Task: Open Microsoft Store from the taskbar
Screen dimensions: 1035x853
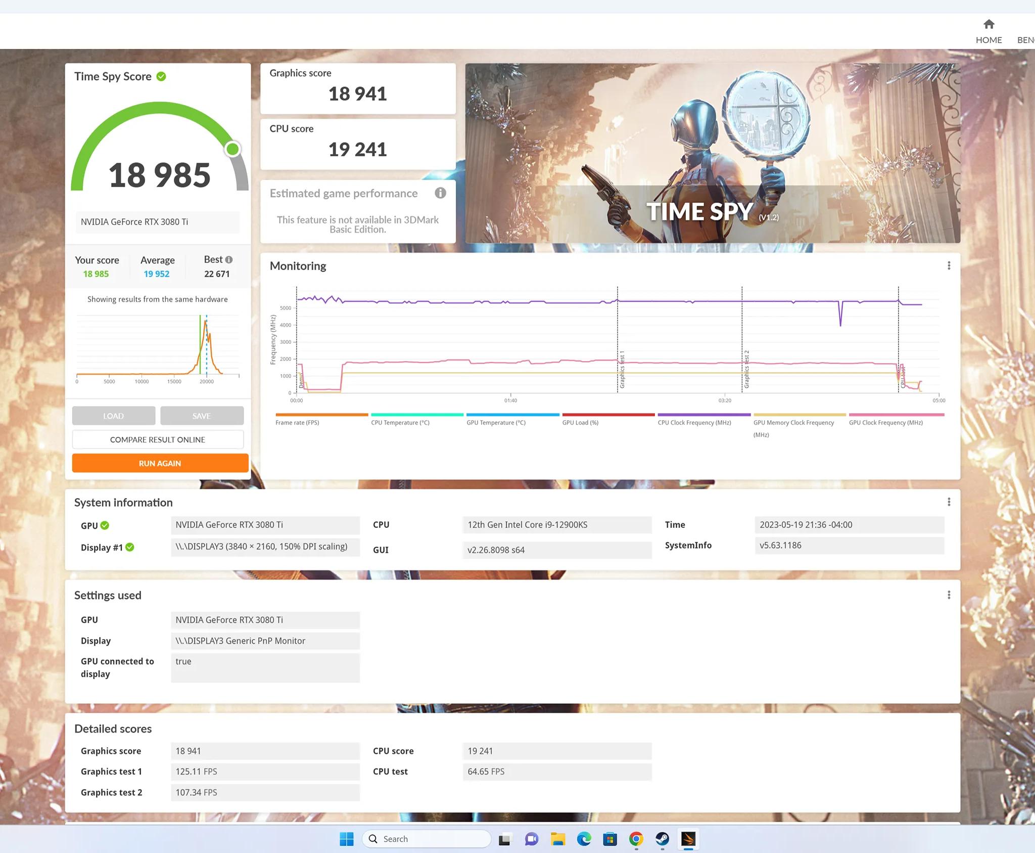Action: point(610,839)
